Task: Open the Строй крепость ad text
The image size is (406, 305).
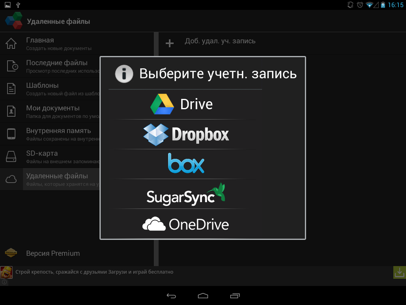Action: [94, 272]
